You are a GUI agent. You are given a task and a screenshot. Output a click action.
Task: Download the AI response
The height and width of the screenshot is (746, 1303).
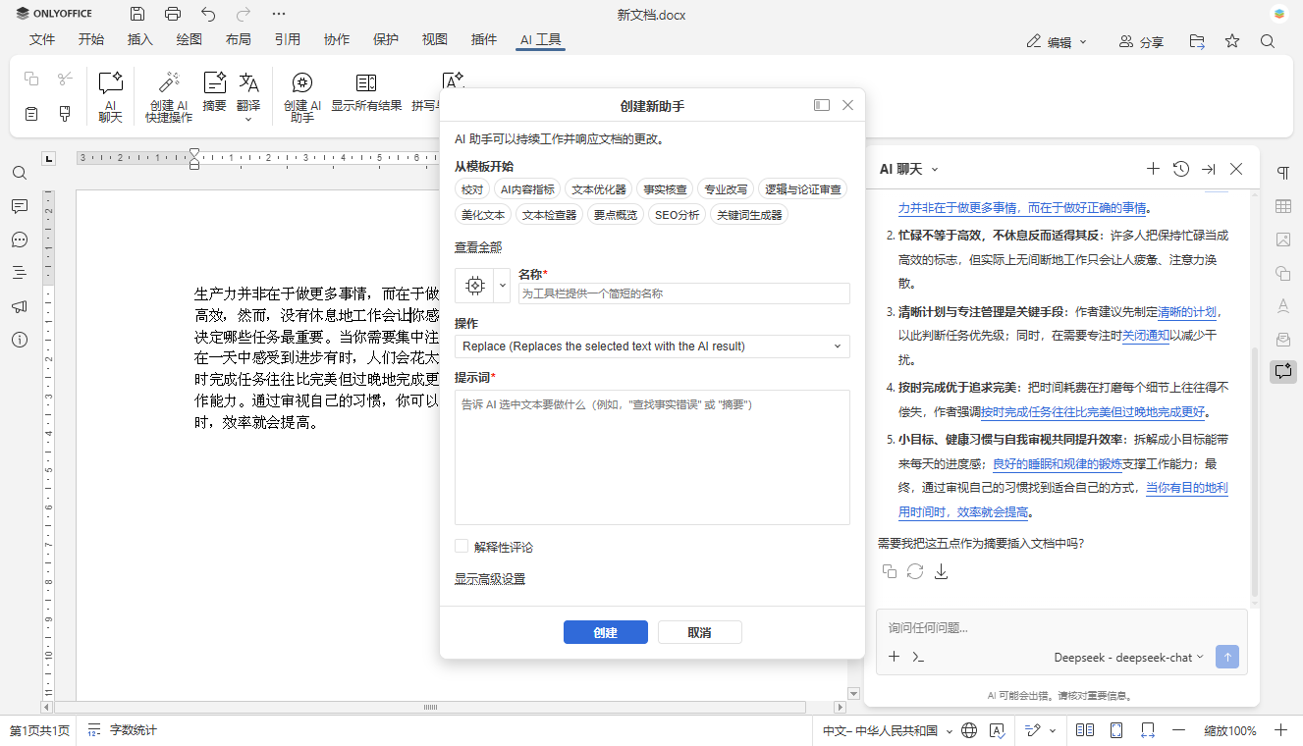[941, 571]
